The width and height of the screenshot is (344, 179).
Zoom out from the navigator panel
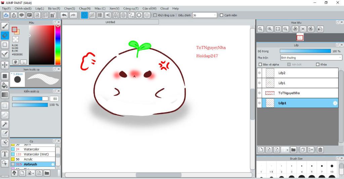pyautogui.click(x=286, y=29)
